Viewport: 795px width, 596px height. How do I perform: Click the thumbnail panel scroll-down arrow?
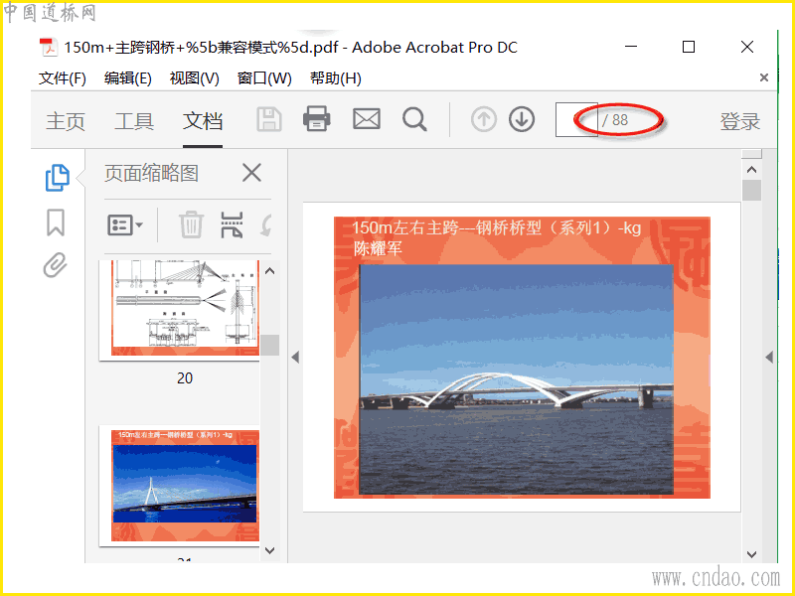click(x=269, y=550)
